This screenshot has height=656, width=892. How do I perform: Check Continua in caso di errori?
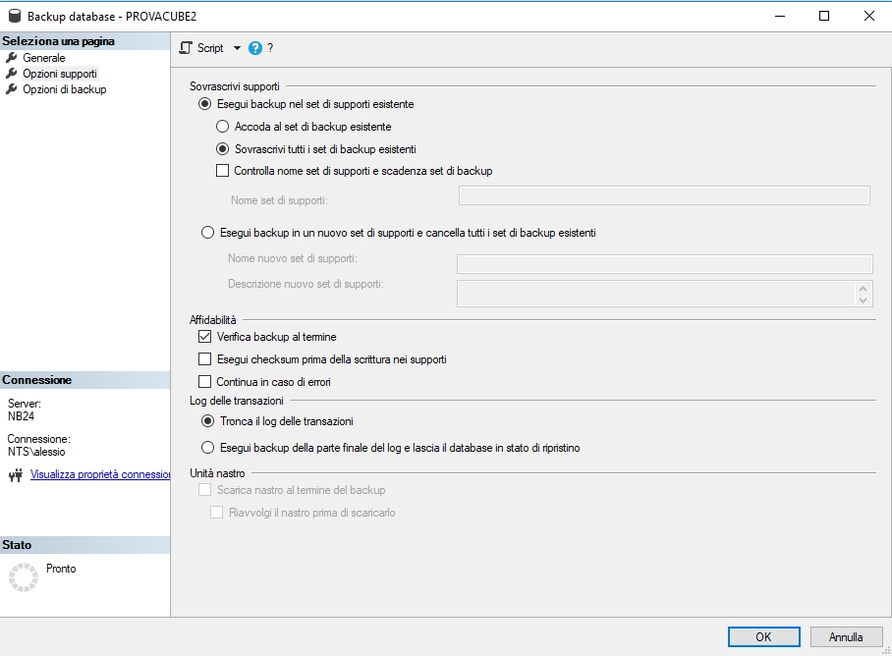tap(205, 382)
